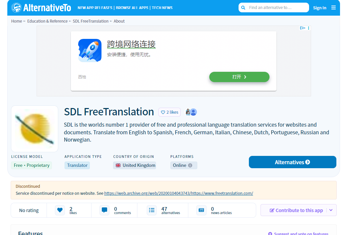357x235 pixels.
Task: Open Browse All Apps page
Action: point(132,8)
